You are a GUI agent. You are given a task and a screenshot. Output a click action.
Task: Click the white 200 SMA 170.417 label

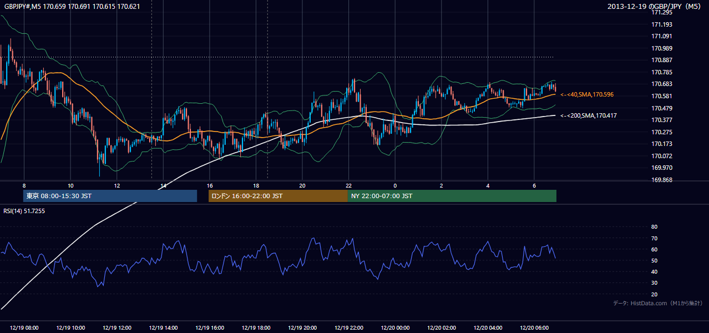[589, 115]
